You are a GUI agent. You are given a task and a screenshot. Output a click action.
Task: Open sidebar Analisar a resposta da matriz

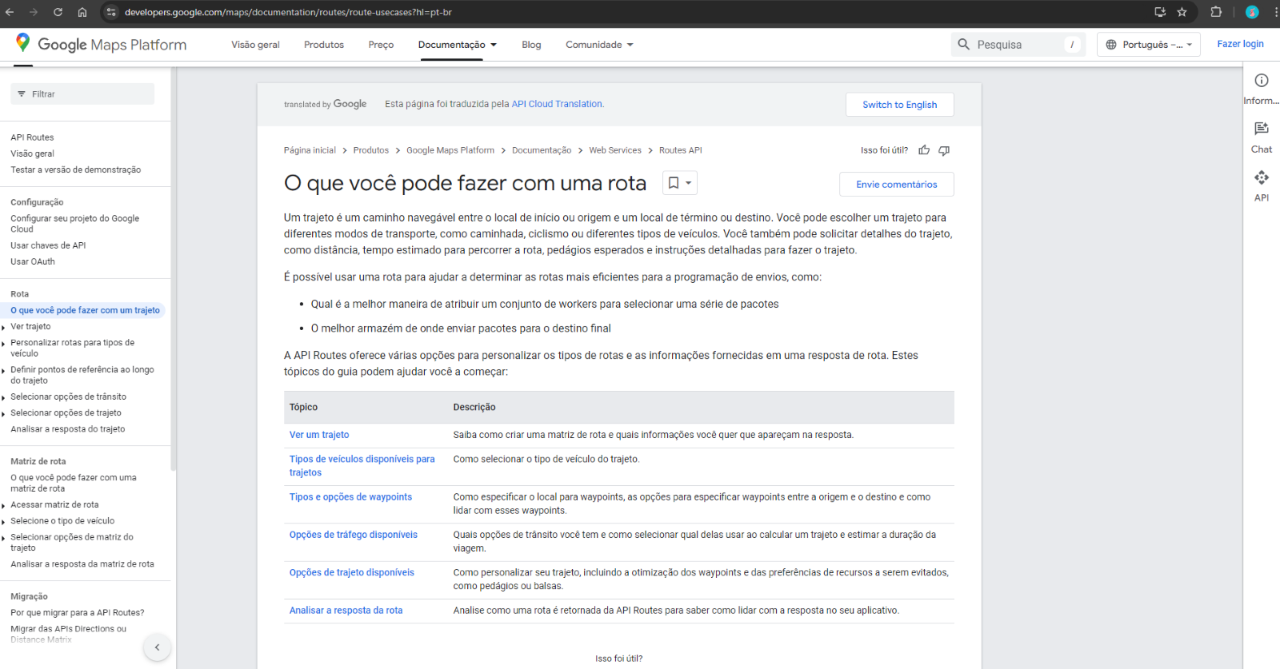coord(82,564)
